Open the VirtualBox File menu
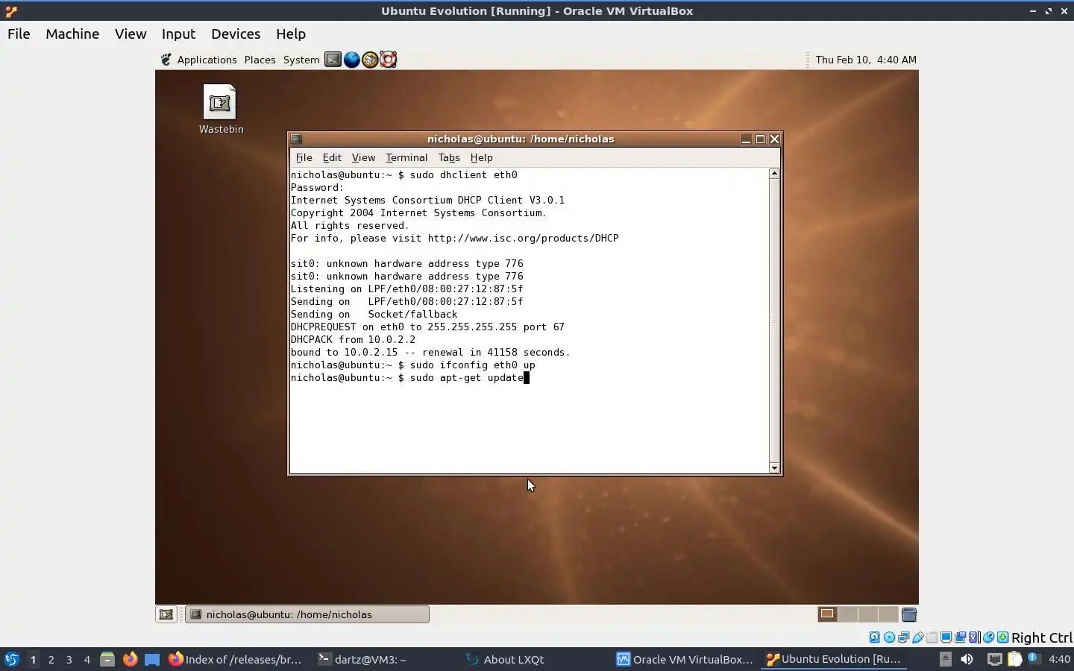The height and width of the screenshot is (671, 1074). [19, 34]
